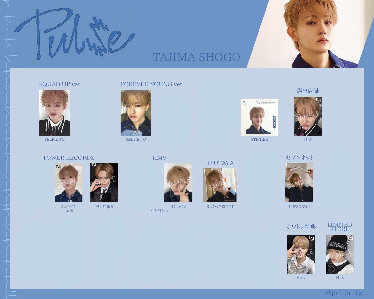Click the 選出店舗 trading card thumbnail
Viewport: 374px width, 299px height.
308,116
